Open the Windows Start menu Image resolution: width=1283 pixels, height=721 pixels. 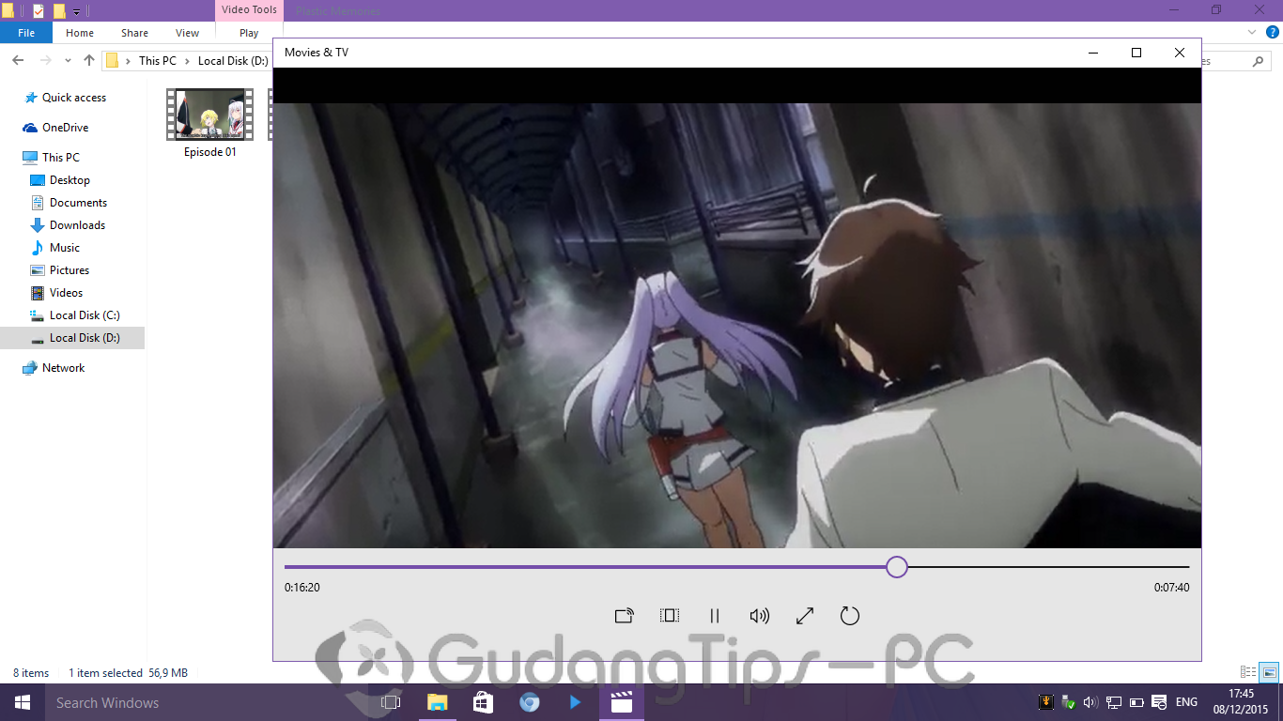pyautogui.click(x=23, y=702)
